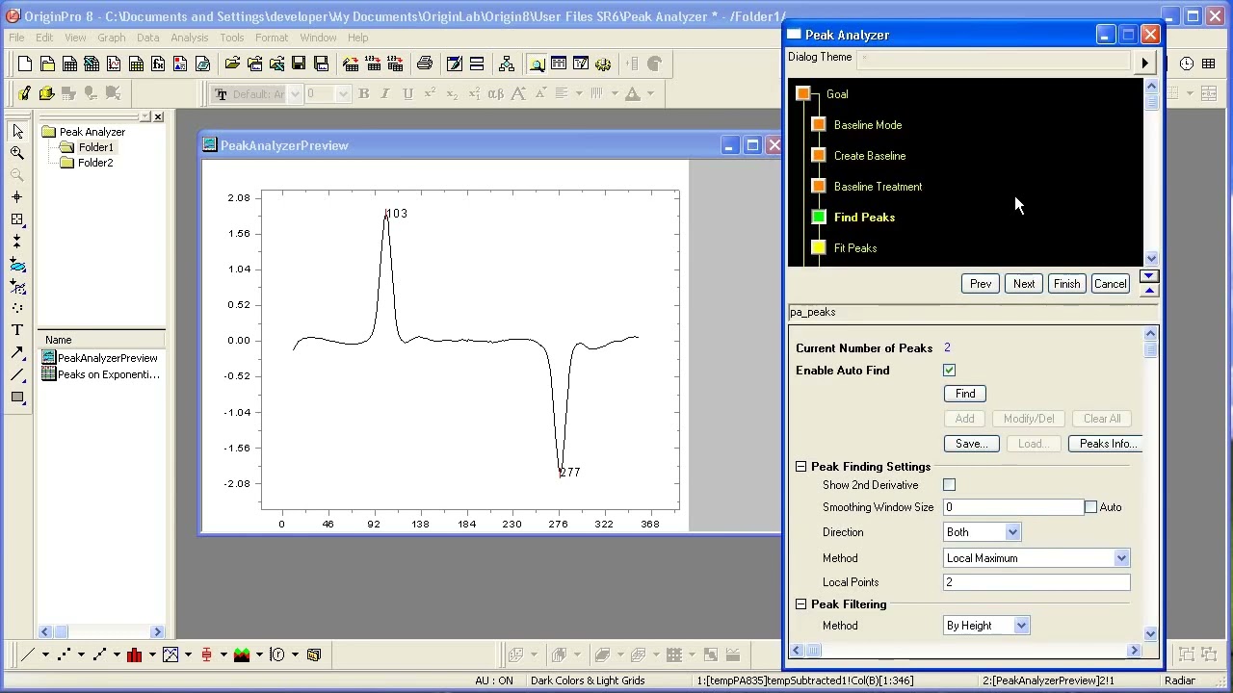Select the Draw Data tool
Image resolution: width=1233 pixels, height=693 pixels.
click(x=17, y=308)
